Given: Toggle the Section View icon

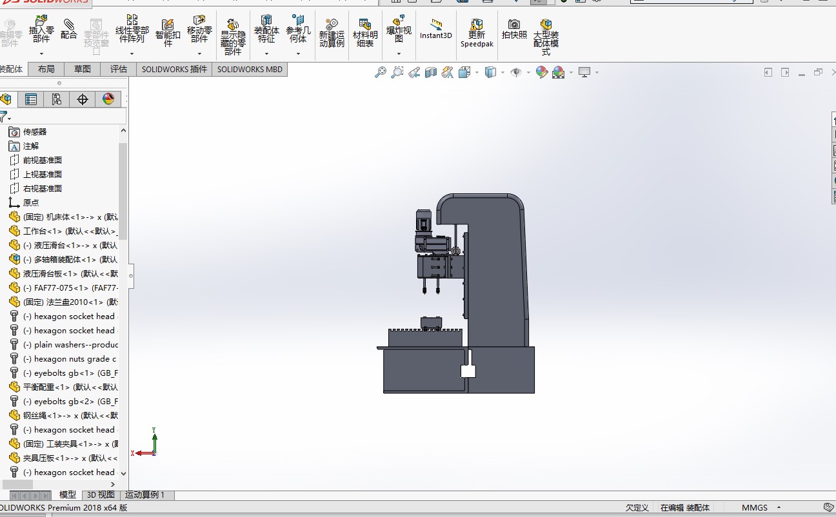Looking at the screenshot, I should tap(431, 72).
